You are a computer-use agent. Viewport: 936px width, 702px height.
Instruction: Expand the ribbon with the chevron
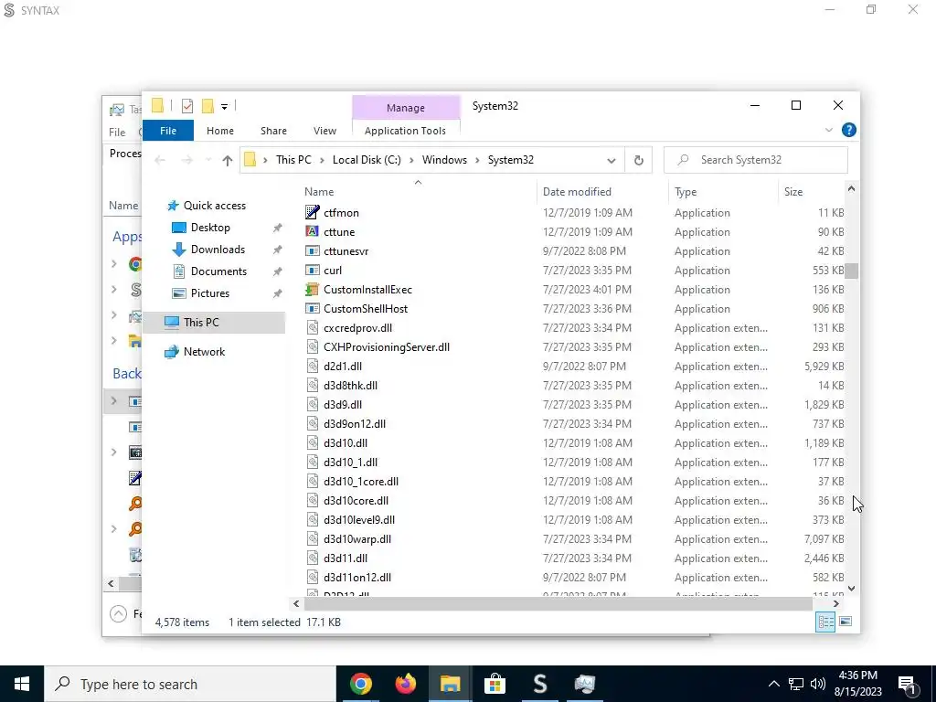(828, 130)
